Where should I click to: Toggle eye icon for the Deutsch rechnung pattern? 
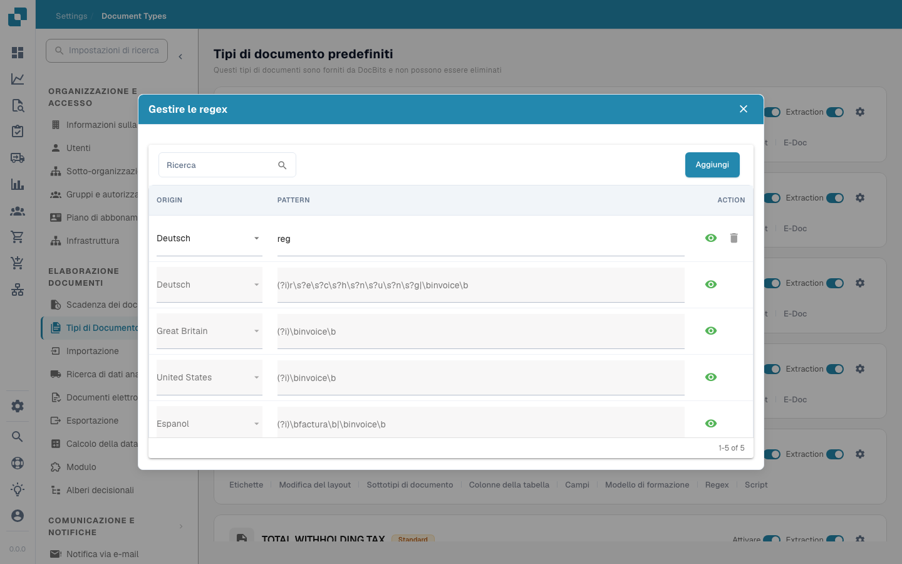pyautogui.click(x=711, y=285)
